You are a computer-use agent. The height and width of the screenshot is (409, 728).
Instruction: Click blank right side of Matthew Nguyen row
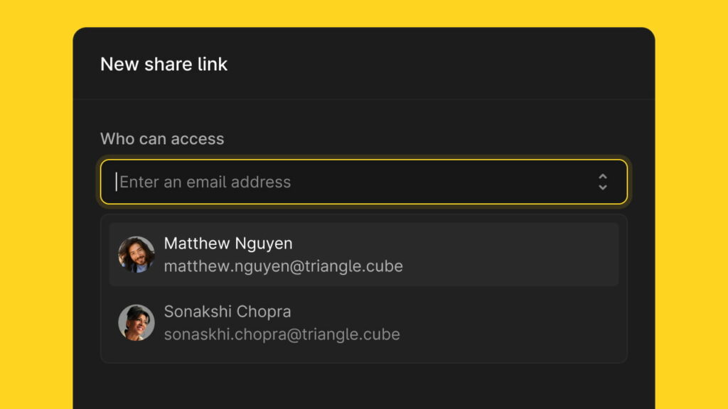click(510, 255)
